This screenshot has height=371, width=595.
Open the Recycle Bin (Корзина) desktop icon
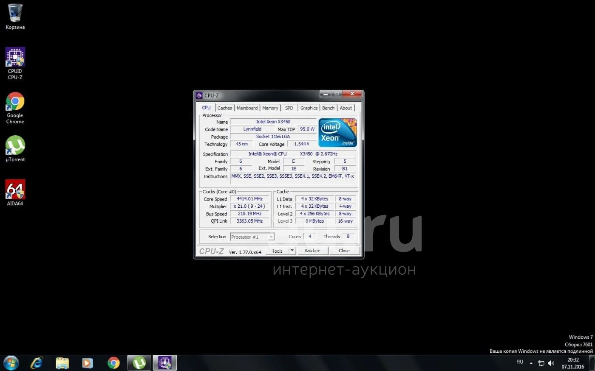pos(15,17)
